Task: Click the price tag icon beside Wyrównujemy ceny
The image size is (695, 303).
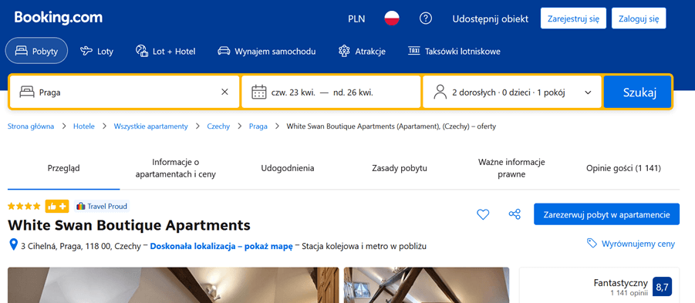Action: (x=592, y=243)
